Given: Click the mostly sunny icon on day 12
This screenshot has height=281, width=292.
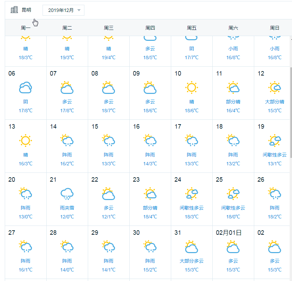Looking at the screenshot, I should tap(275, 87).
